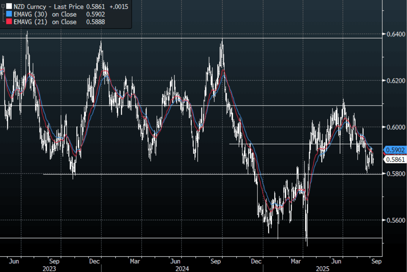Click the white NZD Curncy color swatch
The image size is (407, 272).
pyautogui.click(x=9, y=6)
